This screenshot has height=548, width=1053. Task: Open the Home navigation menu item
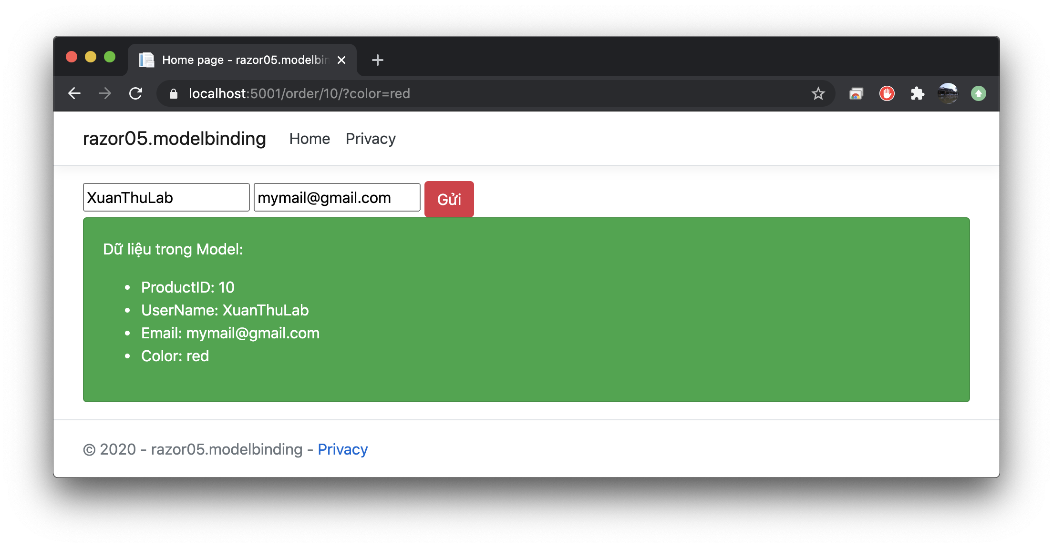pyautogui.click(x=310, y=139)
